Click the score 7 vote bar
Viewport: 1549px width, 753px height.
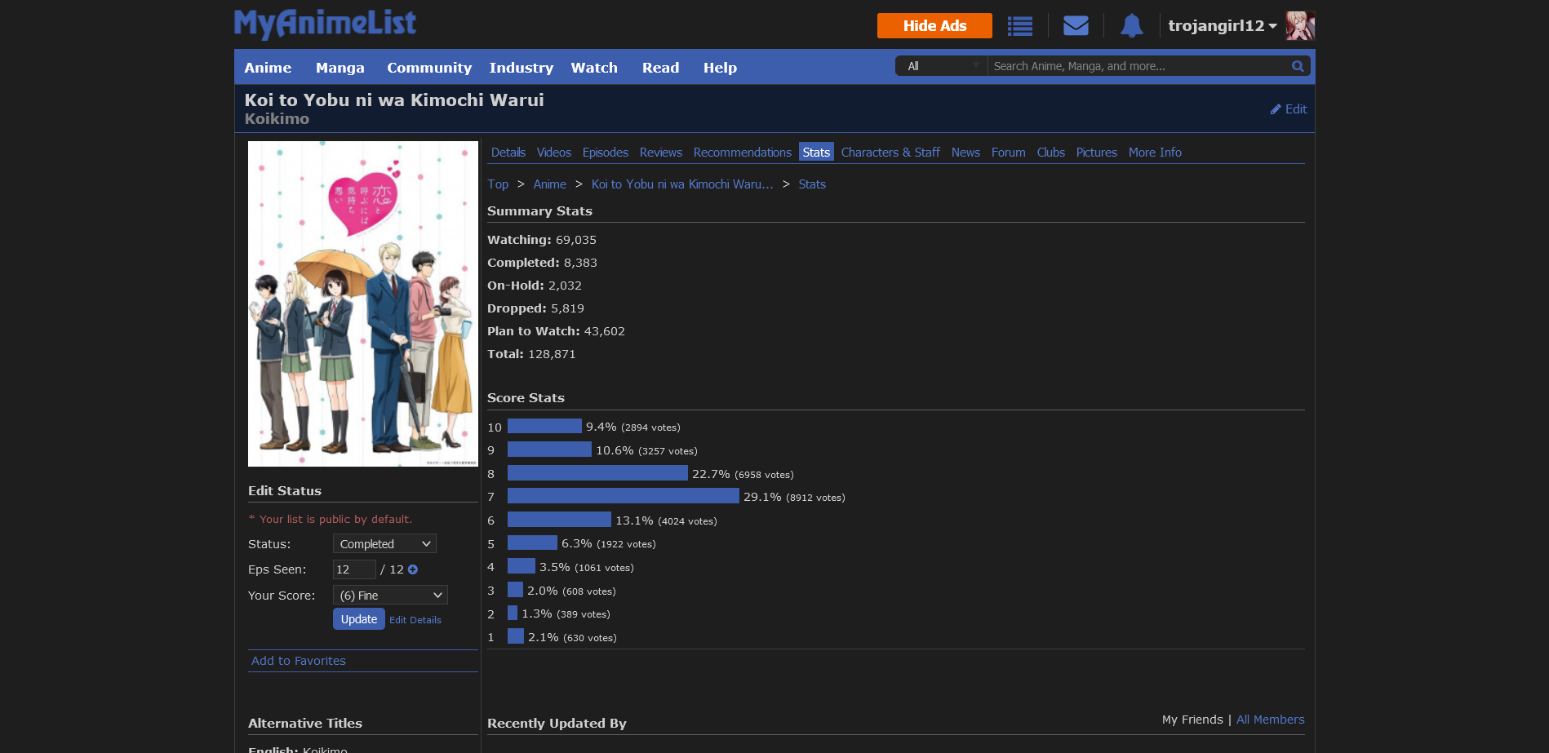pos(623,496)
